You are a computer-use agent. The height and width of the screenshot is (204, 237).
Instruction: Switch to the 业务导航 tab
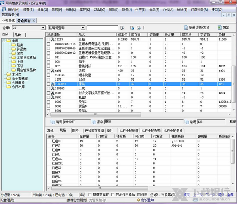pos(8,21)
